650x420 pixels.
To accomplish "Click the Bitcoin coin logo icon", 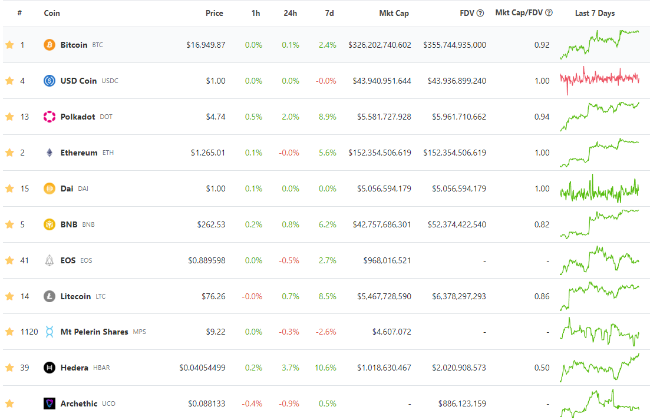I will click(50, 45).
